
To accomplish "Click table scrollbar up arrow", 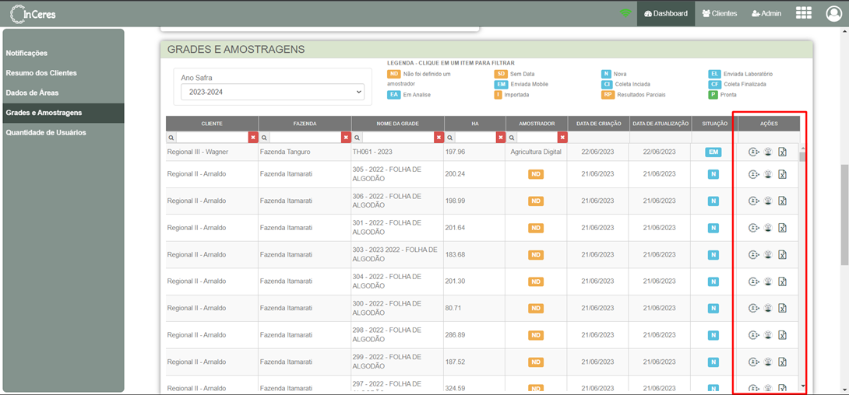I will click(802, 149).
